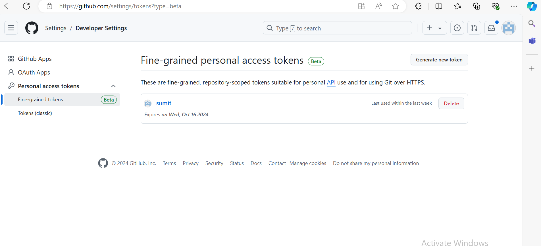Click the Type / to search field
541x246 pixels.
point(337,28)
